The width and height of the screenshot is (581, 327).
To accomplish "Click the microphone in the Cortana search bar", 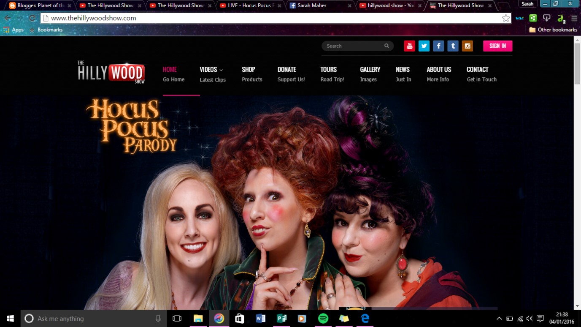I will pyautogui.click(x=157, y=318).
